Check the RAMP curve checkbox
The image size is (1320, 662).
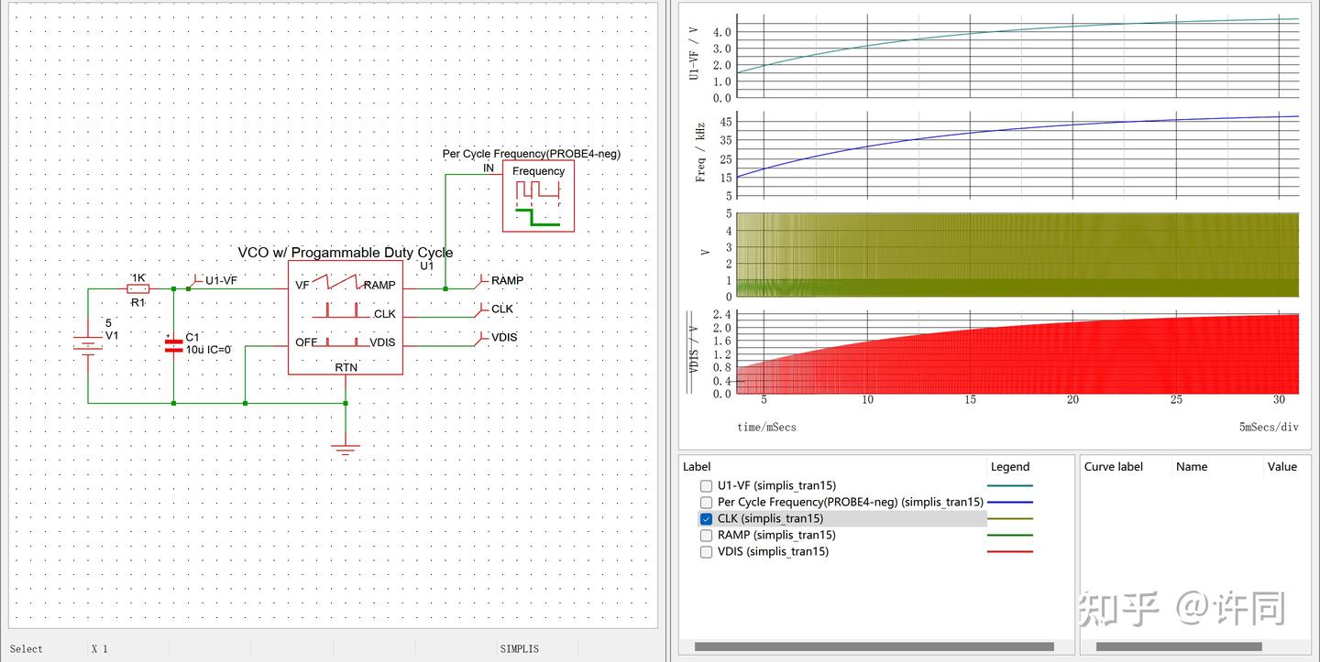[706, 536]
